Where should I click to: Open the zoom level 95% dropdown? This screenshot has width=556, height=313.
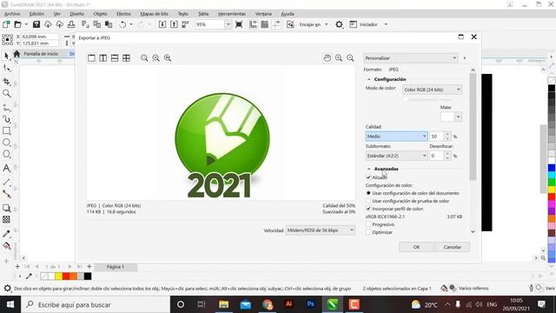228,24
